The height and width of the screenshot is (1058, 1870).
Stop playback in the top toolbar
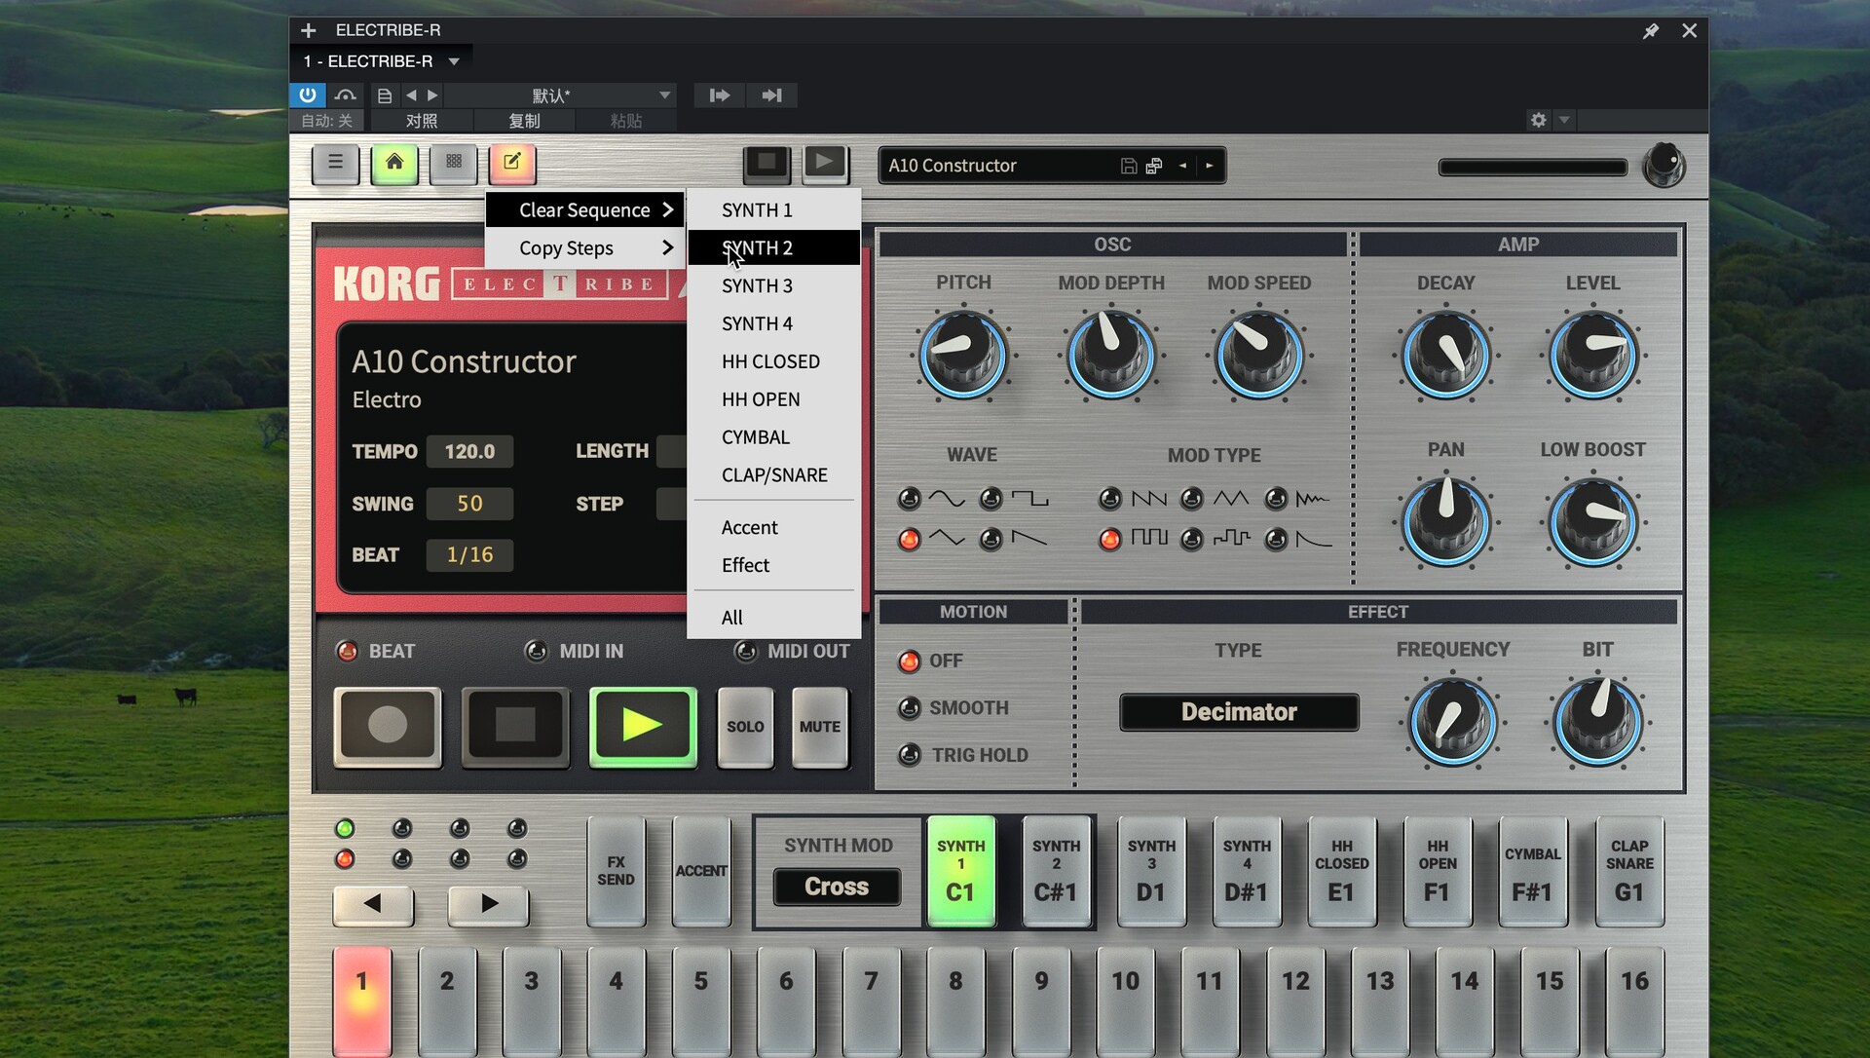tap(767, 163)
